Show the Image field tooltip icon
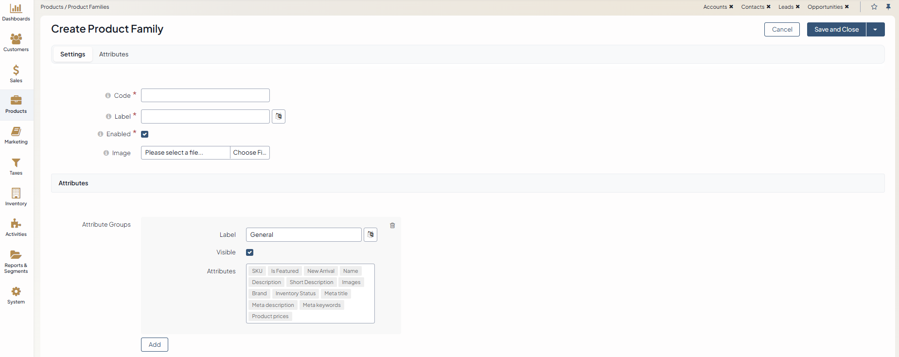The image size is (899, 357). (x=106, y=153)
